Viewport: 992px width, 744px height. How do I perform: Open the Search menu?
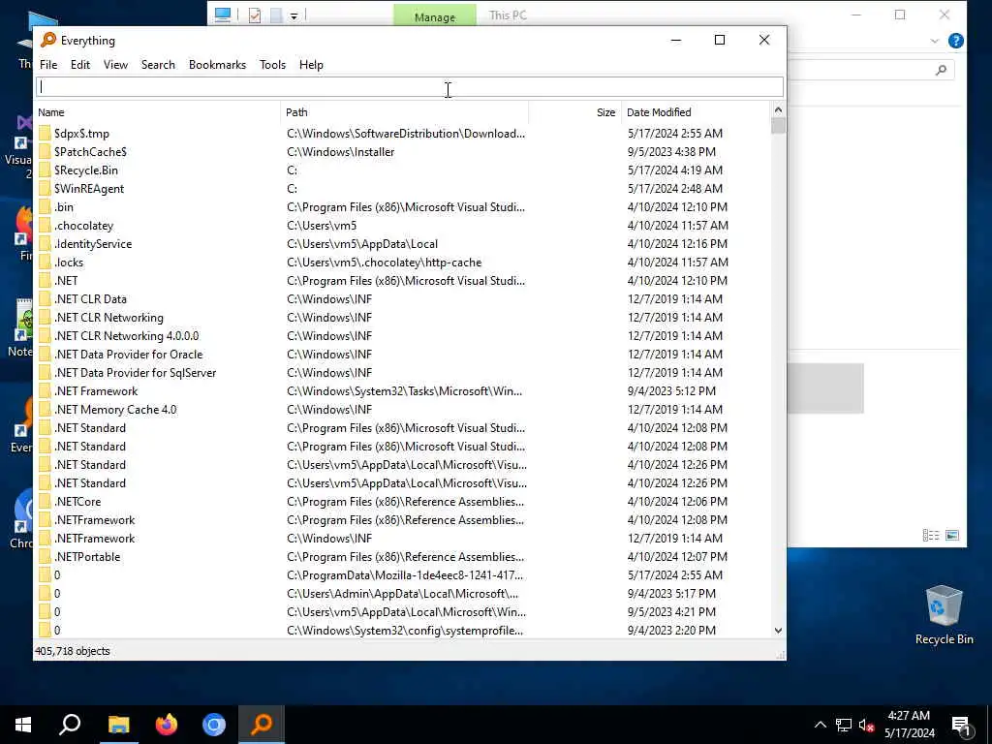point(158,65)
